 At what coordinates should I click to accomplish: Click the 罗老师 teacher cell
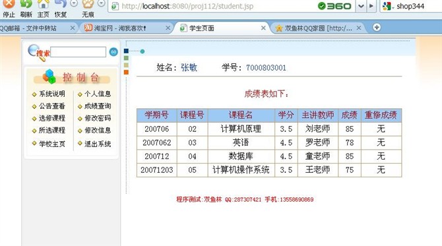tap(318, 142)
